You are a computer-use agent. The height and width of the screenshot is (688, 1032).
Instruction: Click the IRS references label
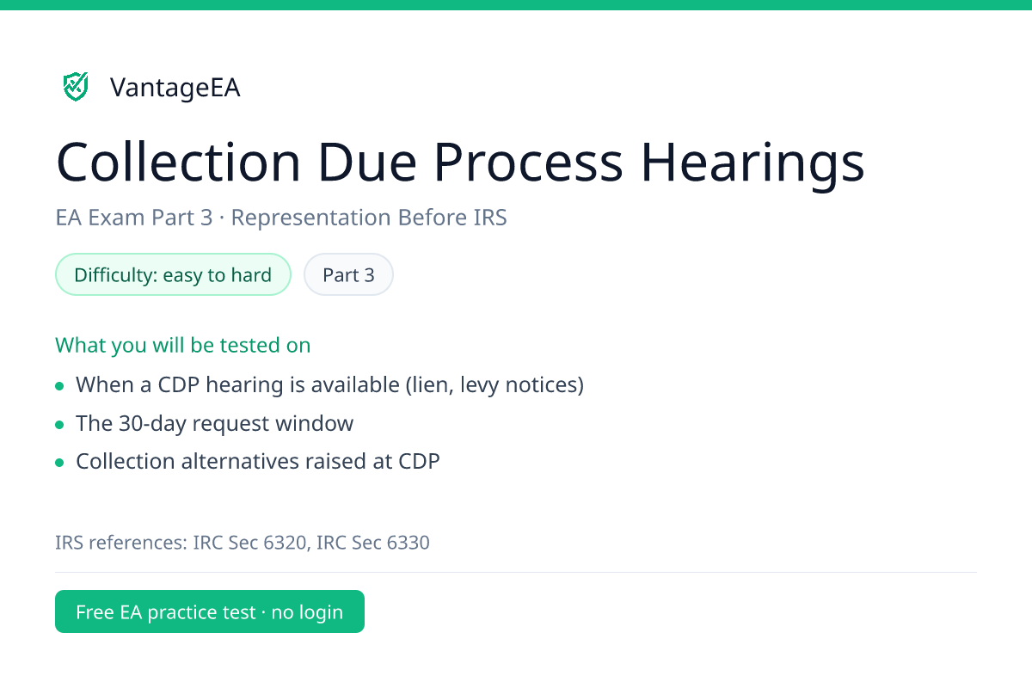coord(122,543)
